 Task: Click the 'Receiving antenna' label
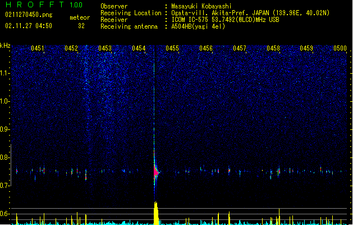[x=129, y=26]
